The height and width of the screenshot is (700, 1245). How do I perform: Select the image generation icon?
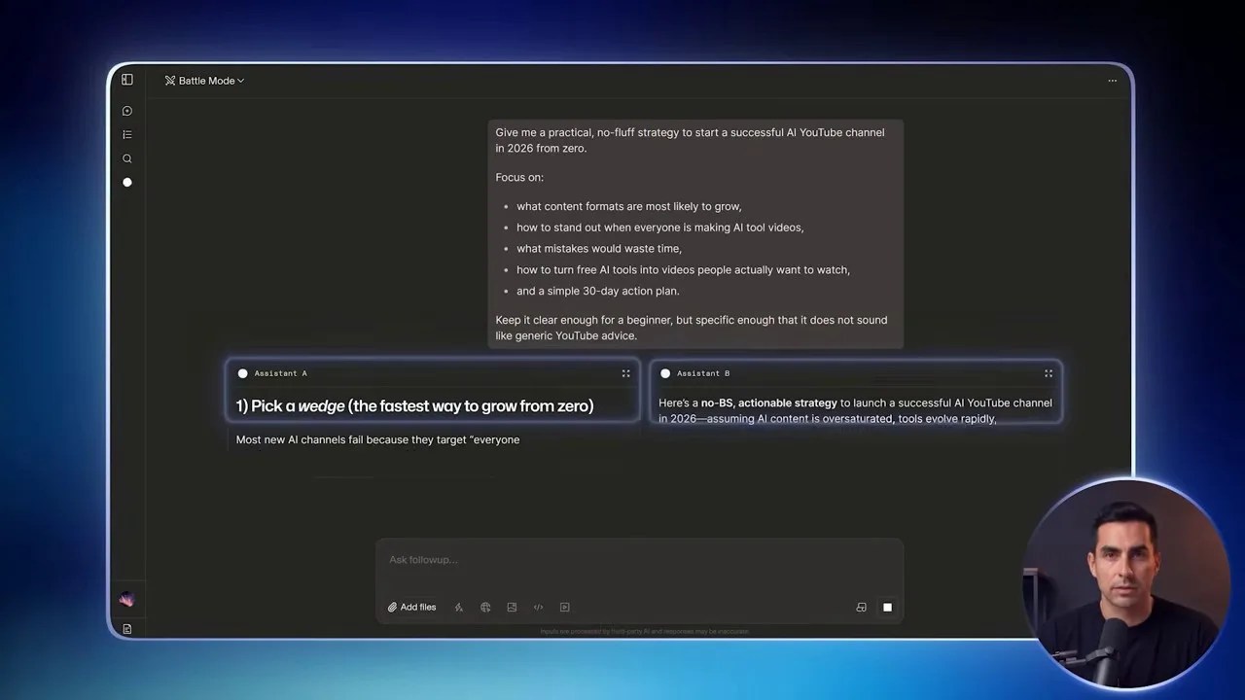click(x=512, y=607)
